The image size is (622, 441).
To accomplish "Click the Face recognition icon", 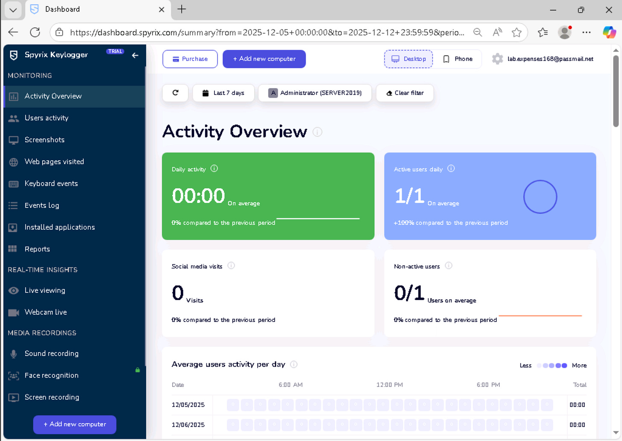I will 13,376.
